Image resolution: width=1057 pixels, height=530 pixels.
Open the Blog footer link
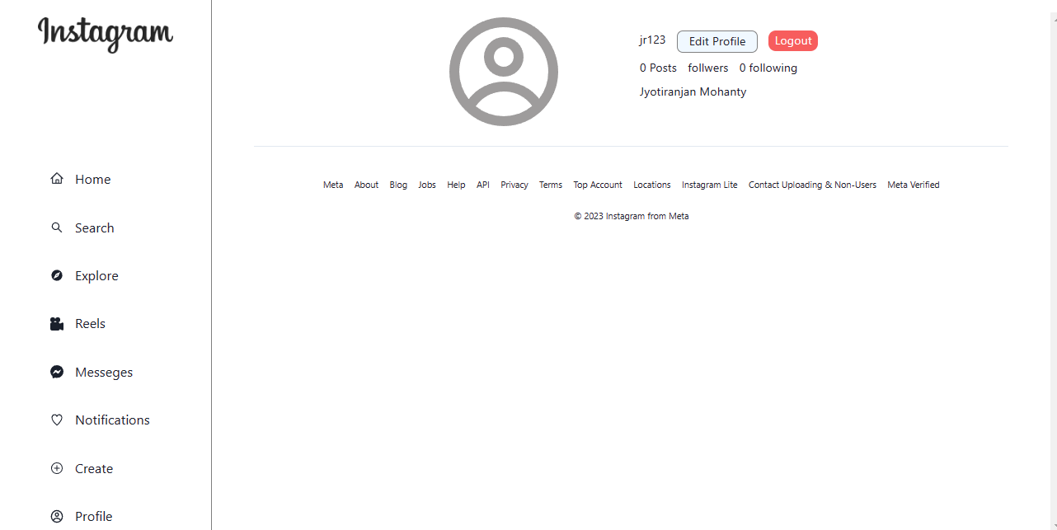[398, 185]
